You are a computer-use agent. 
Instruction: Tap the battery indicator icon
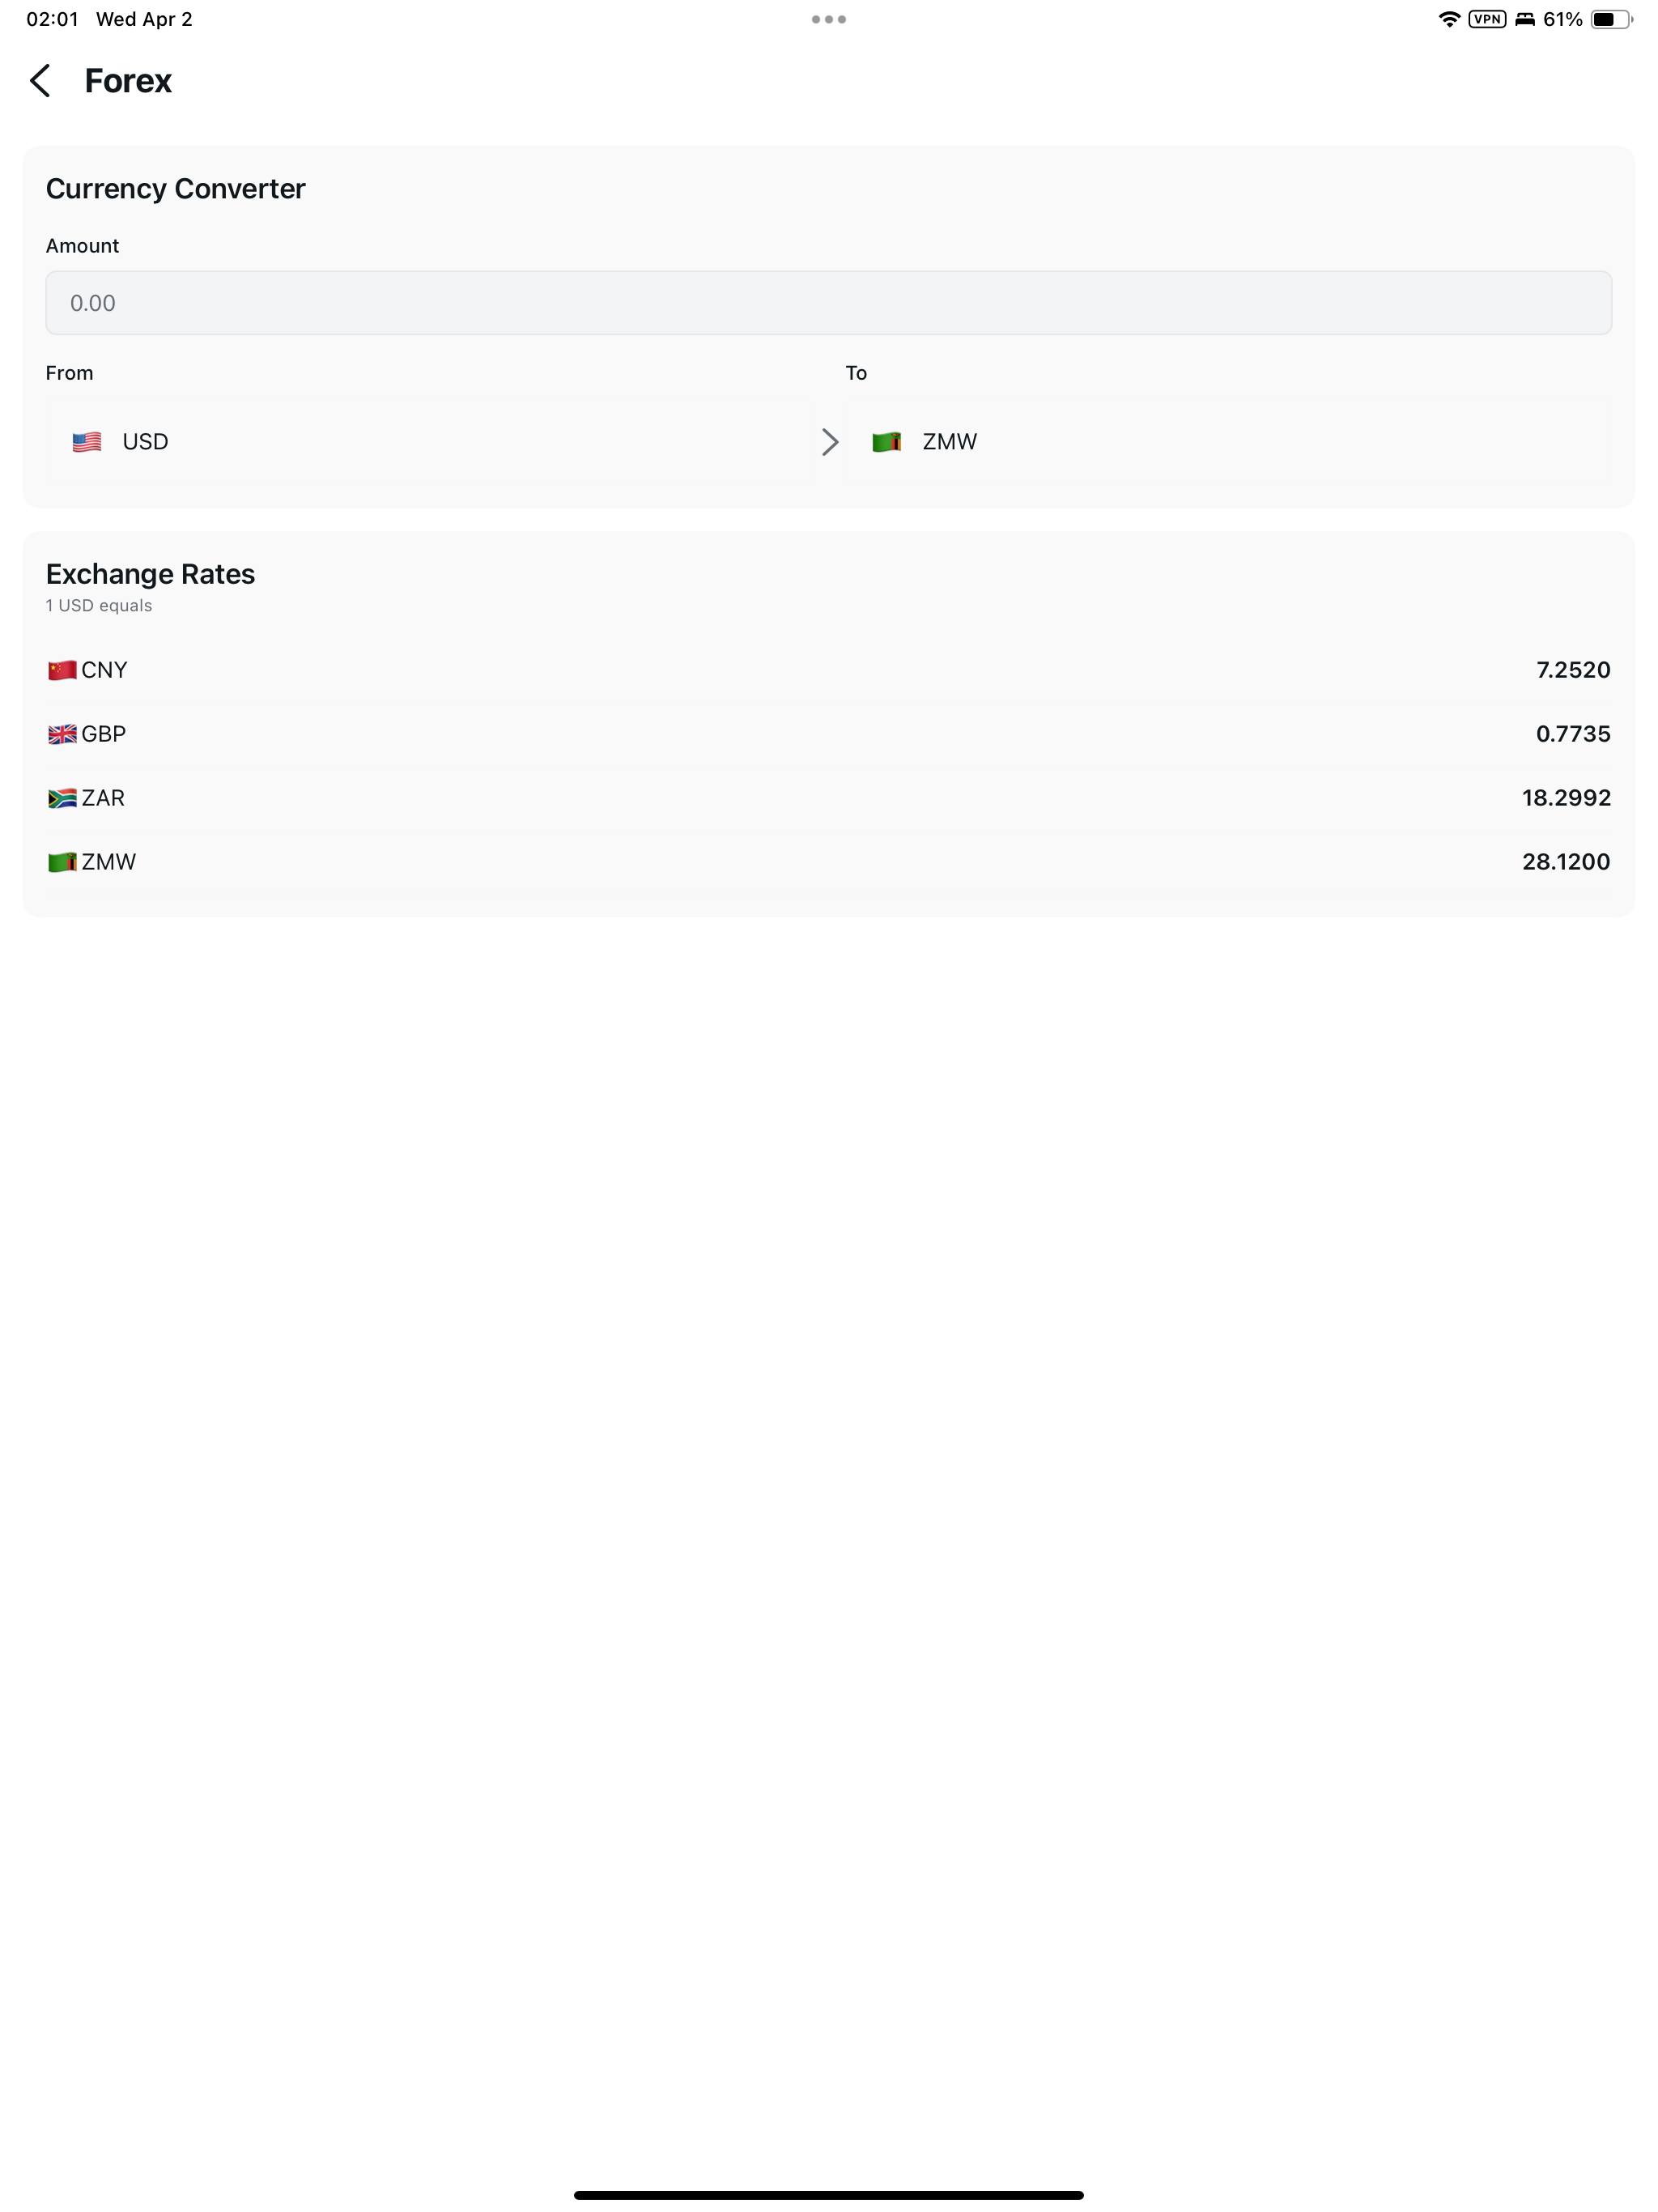click(1611, 19)
